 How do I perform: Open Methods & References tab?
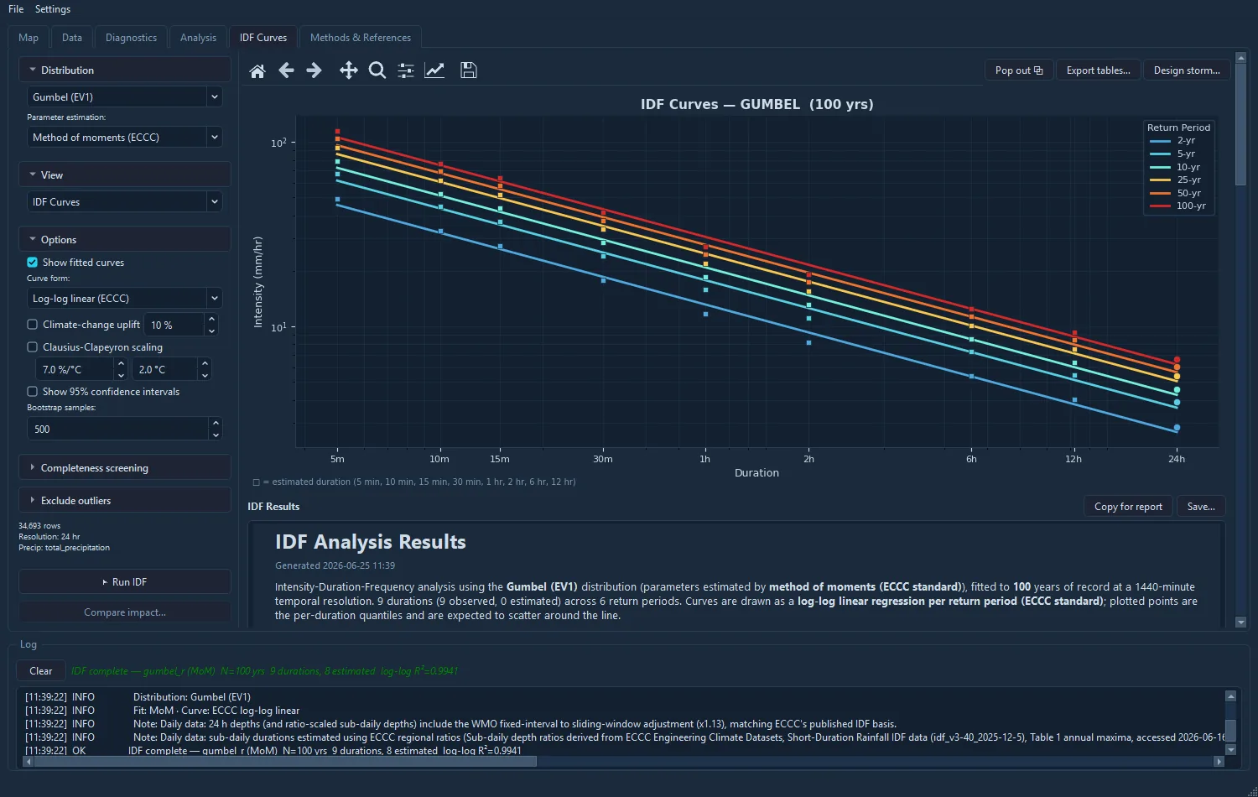tap(361, 38)
